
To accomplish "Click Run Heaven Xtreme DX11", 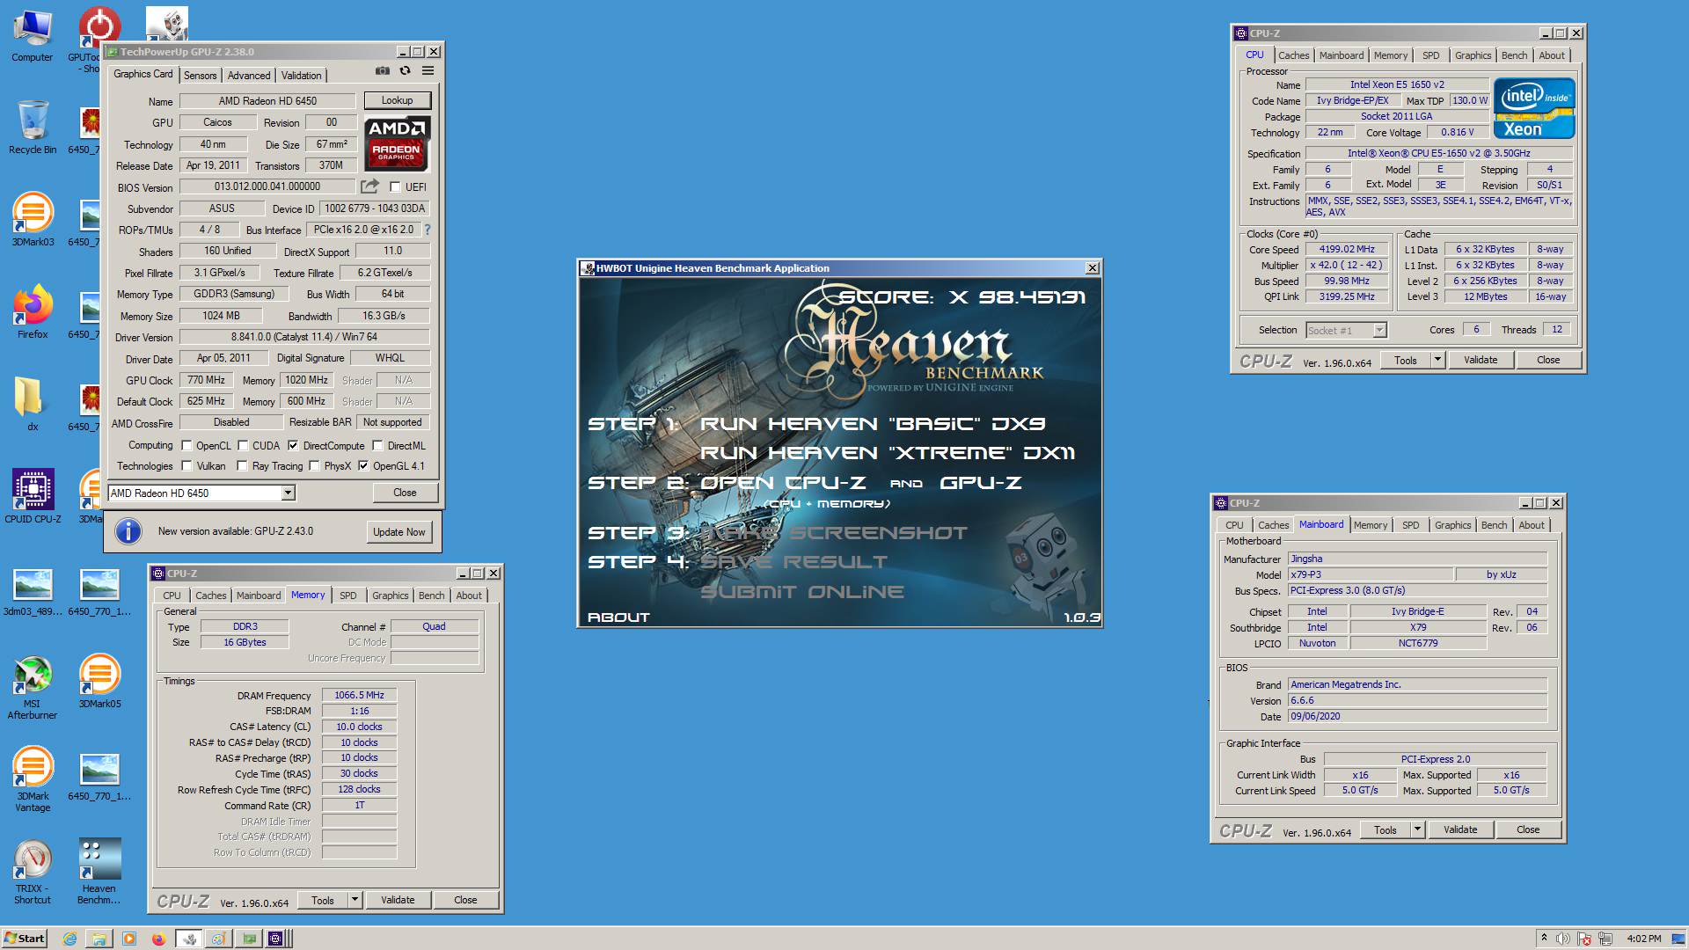I will click(888, 453).
